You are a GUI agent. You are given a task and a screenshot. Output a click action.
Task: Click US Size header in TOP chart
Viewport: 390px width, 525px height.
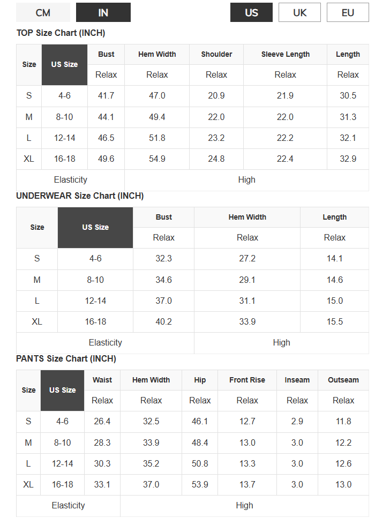(65, 65)
